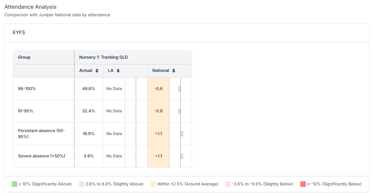Click the Severe absence row bar marker
The height and width of the screenshot is (196, 374).
click(x=182, y=156)
